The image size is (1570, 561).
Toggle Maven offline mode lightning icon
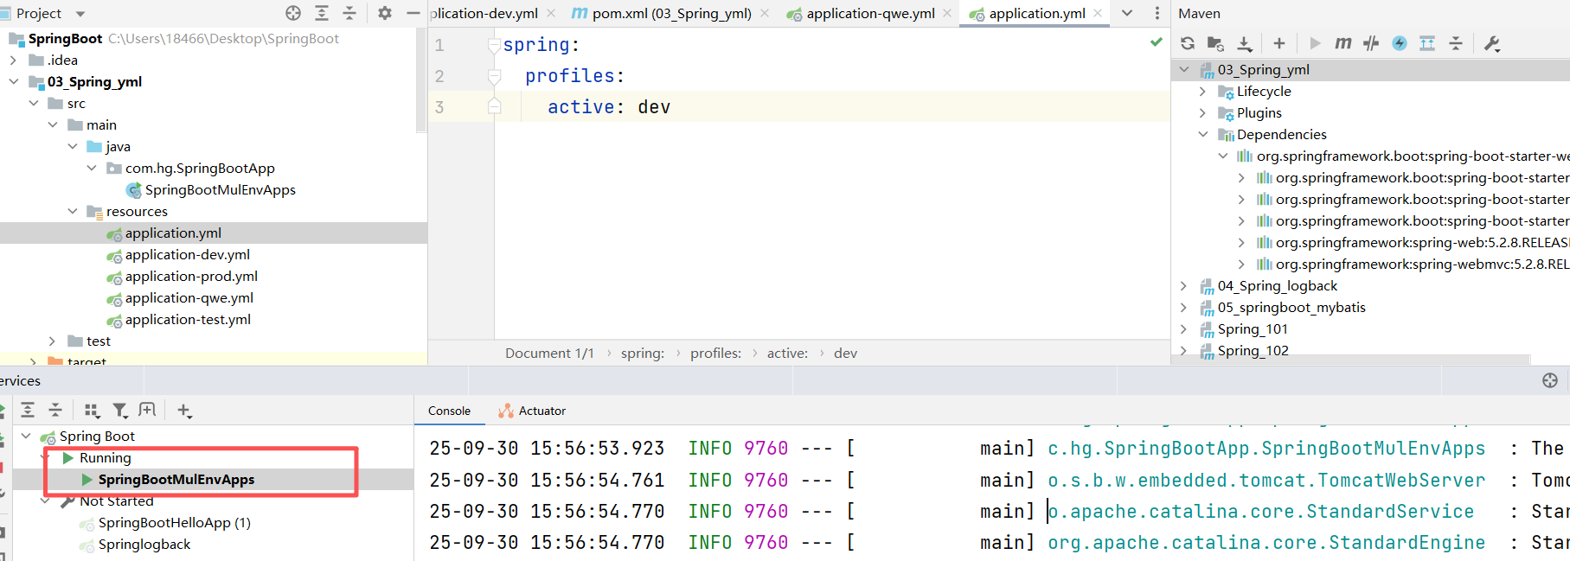pos(1400,43)
